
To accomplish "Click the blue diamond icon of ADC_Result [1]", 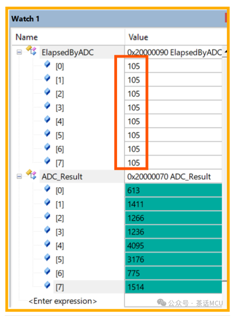I will (47, 202).
